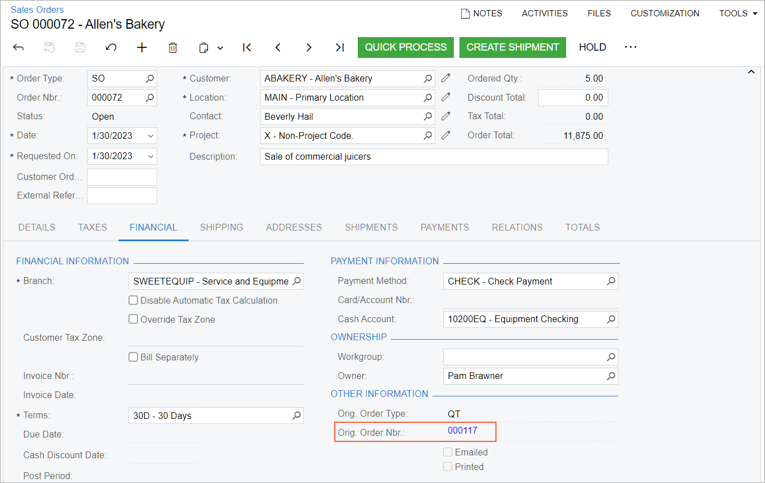Go to the first record

247,47
